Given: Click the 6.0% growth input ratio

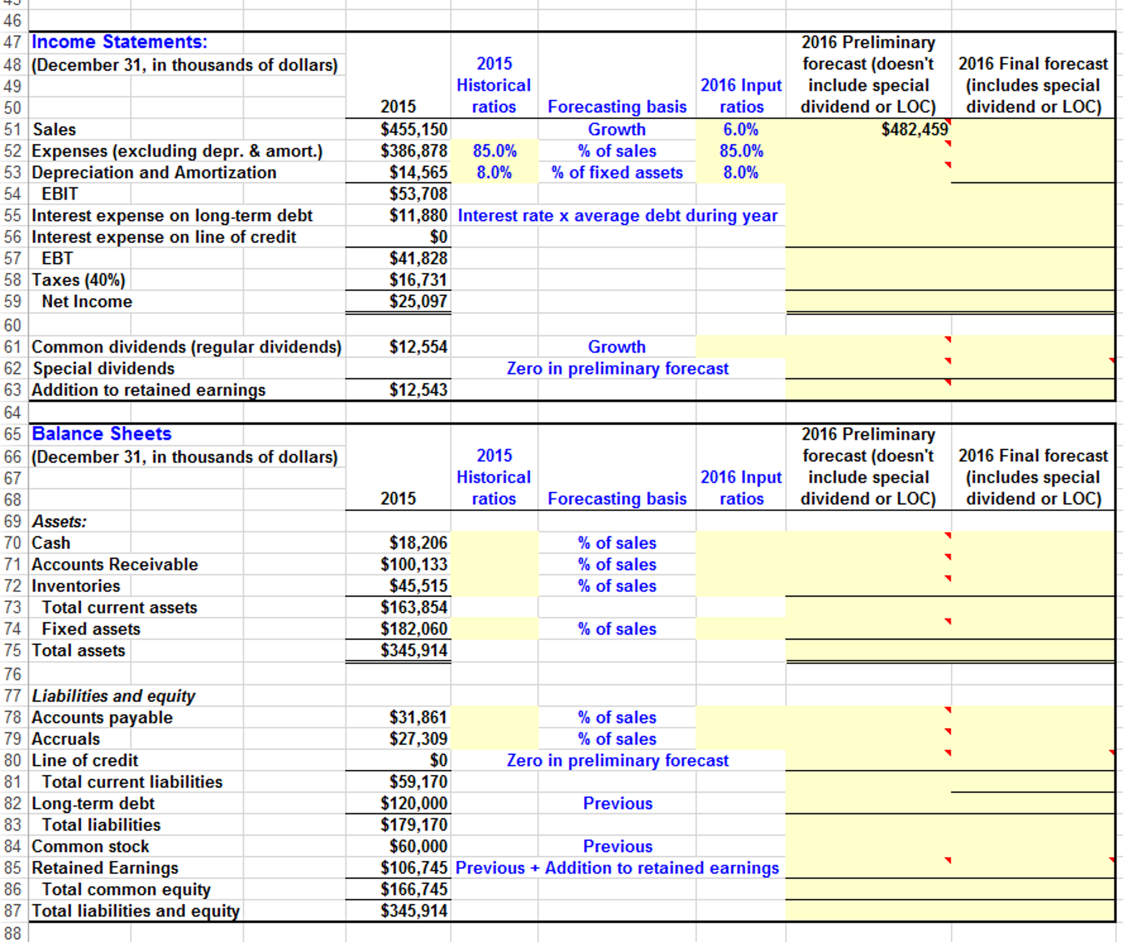Looking at the screenshot, I should (740, 129).
